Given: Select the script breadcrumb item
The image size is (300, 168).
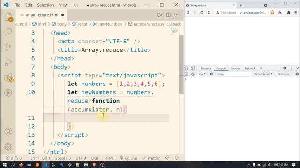Looking at the screenshot, I should pos(80,24).
